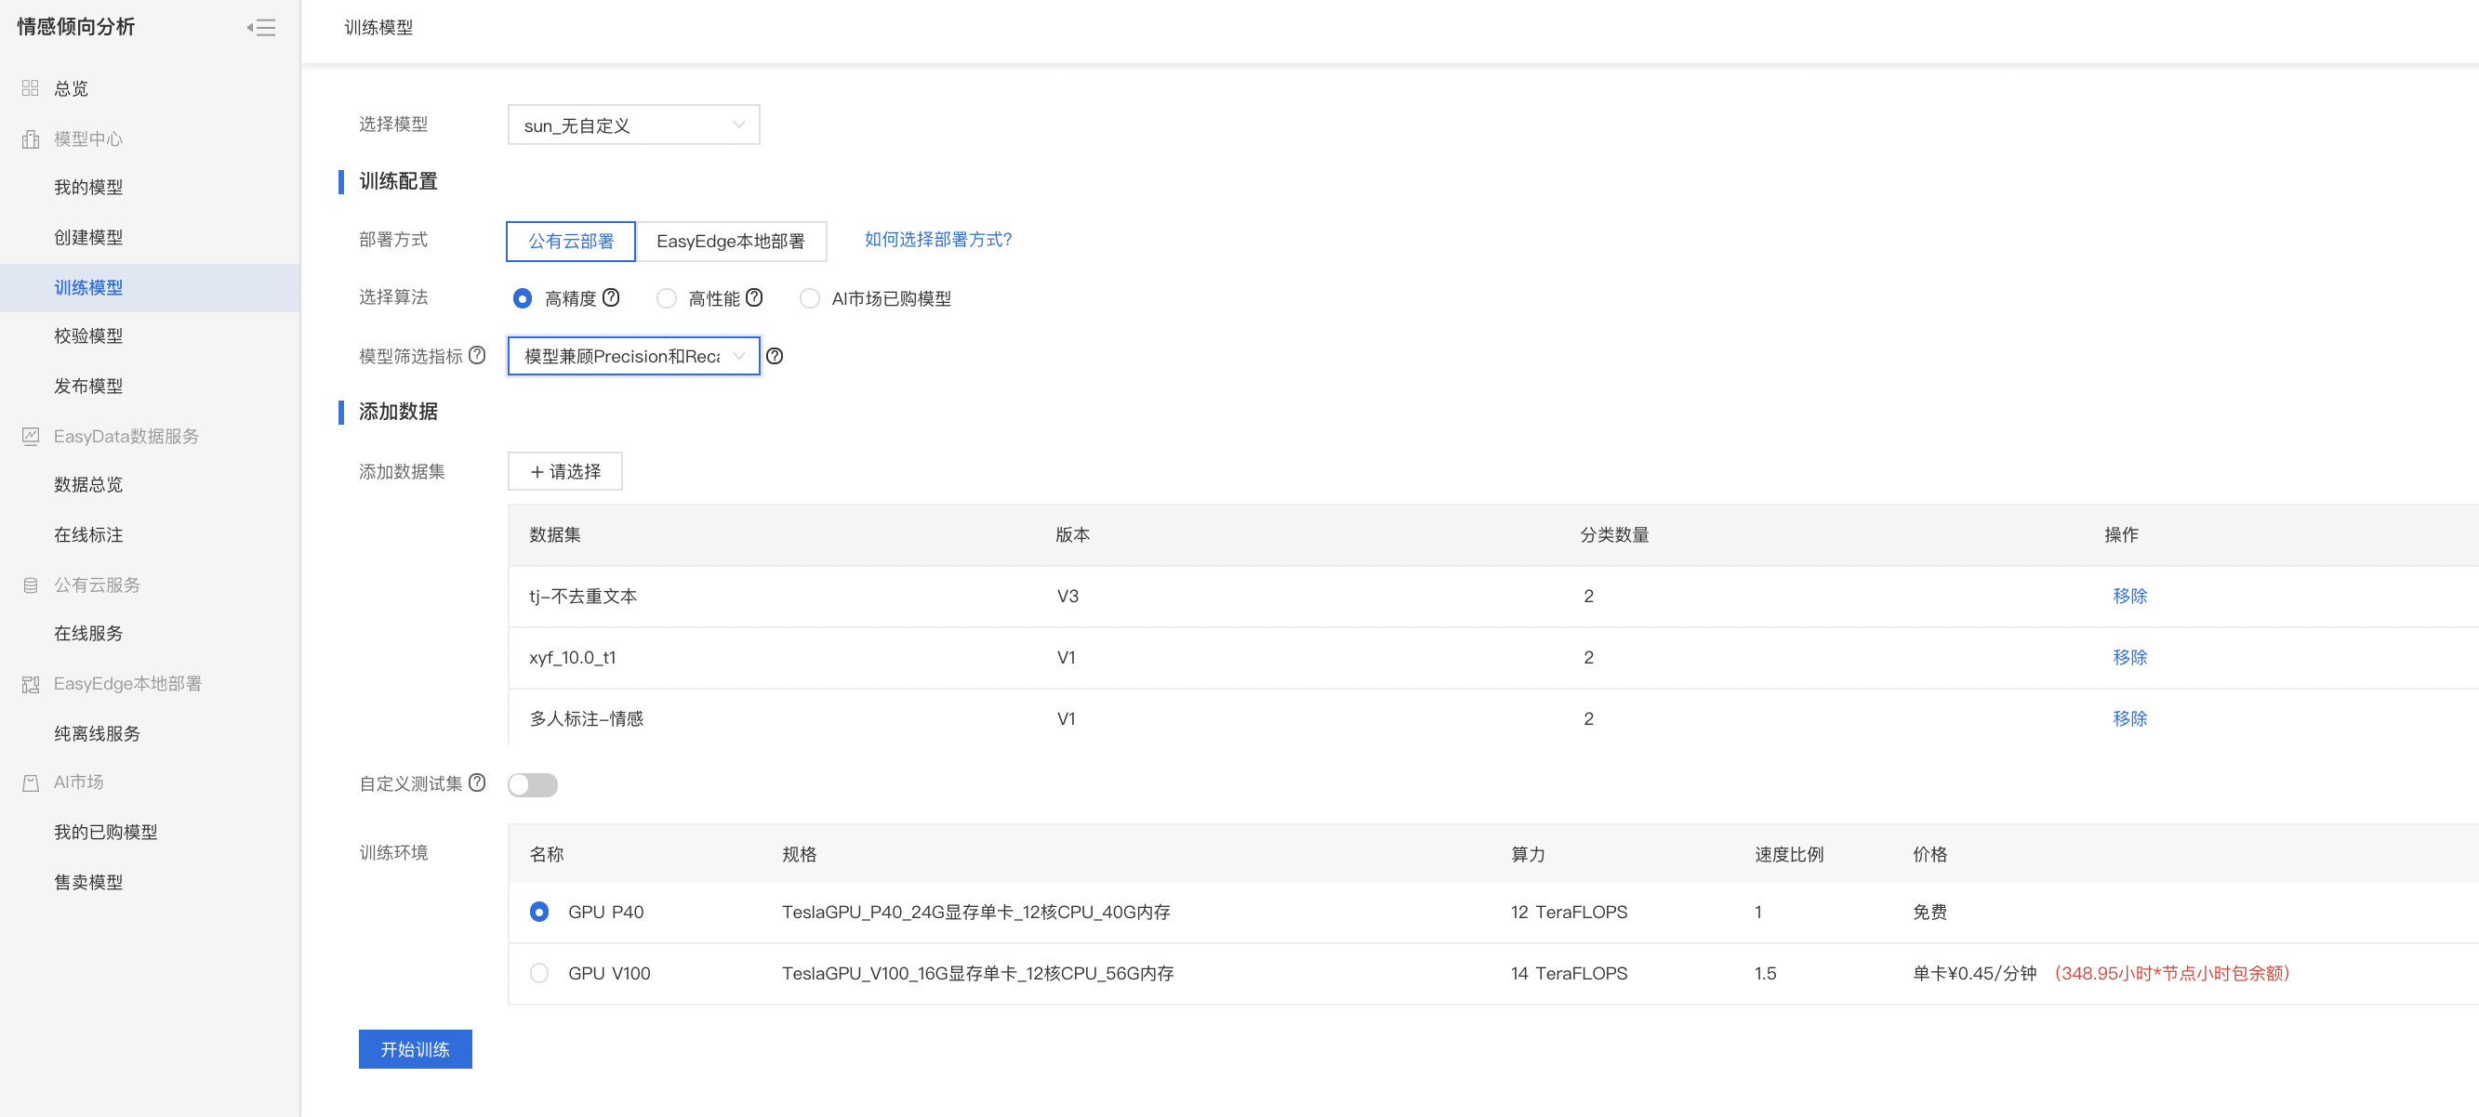This screenshot has width=2479, height=1117.
Task: Click dataset name xyf_10.0_t1
Action: point(573,657)
